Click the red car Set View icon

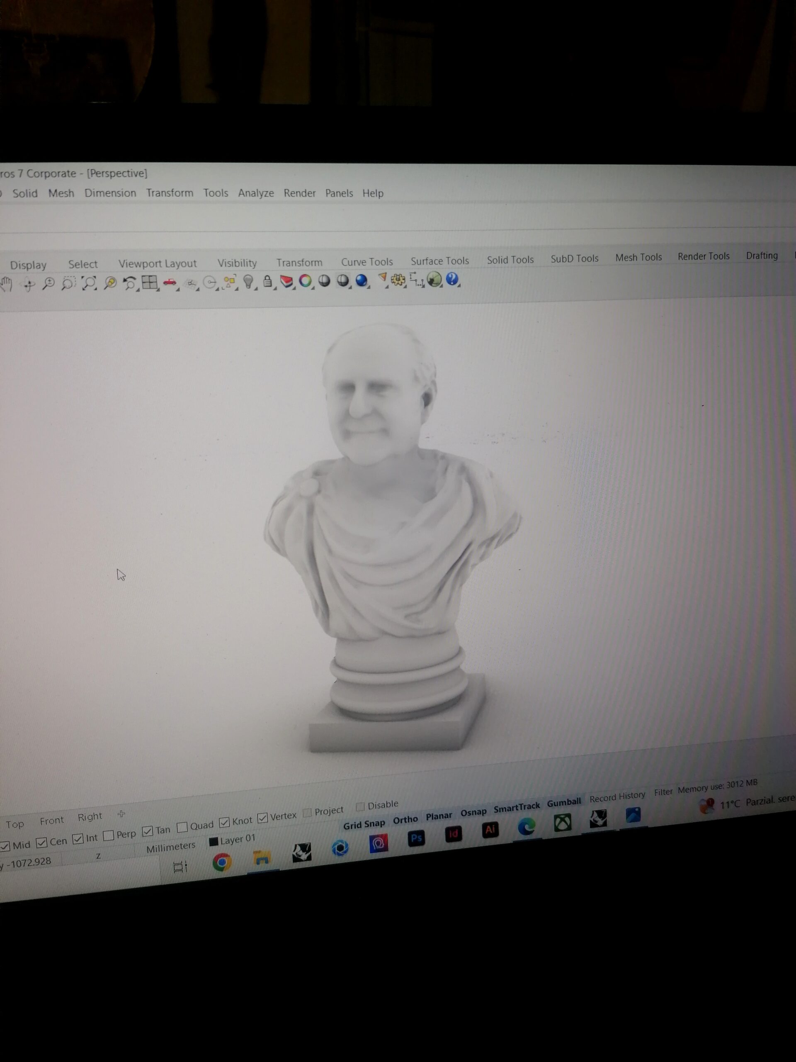[x=170, y=283]
